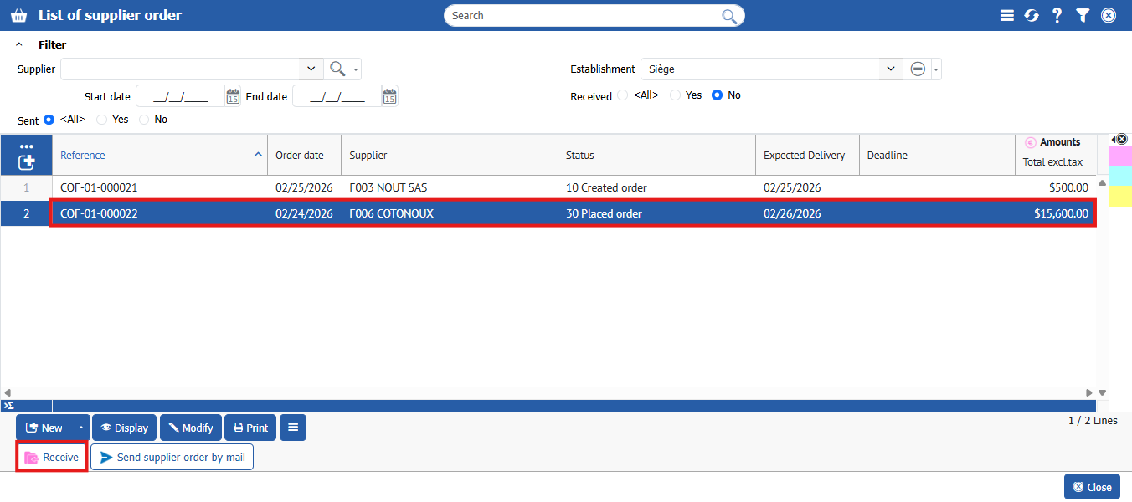Clear the Establishment with minus icon
Image resolution: width=1132 pixels, height=502 pixels.
tap(918, 69)
